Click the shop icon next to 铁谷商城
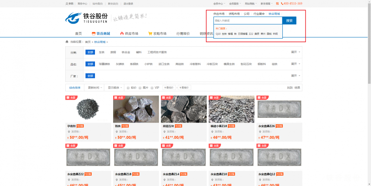The height and width of the screenshot is (186, 371). point(94,33)
